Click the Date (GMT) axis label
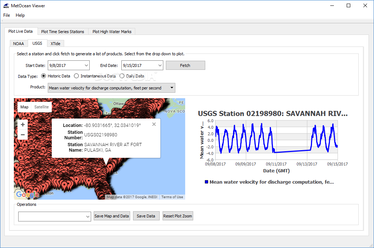 276,171
